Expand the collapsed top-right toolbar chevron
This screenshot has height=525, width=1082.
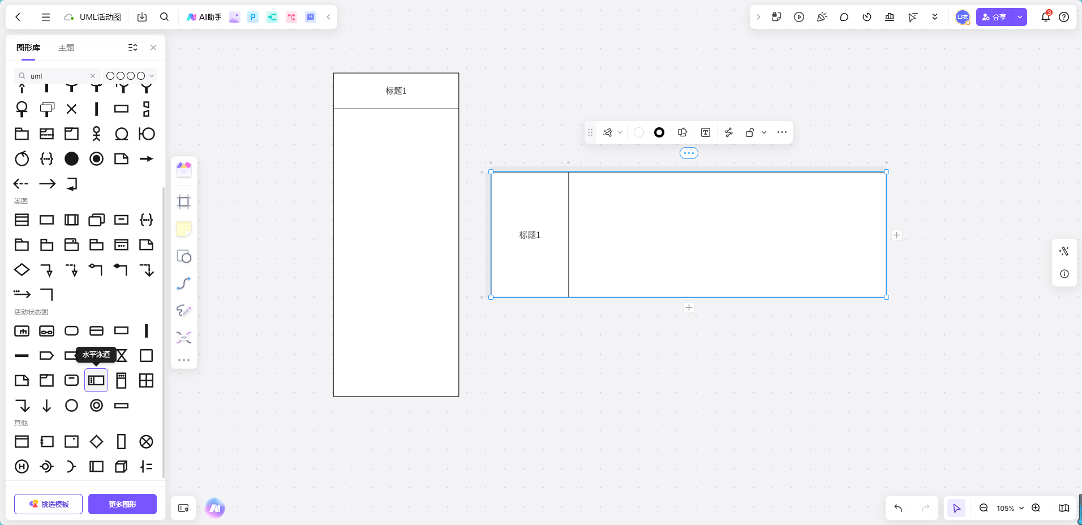758,17
